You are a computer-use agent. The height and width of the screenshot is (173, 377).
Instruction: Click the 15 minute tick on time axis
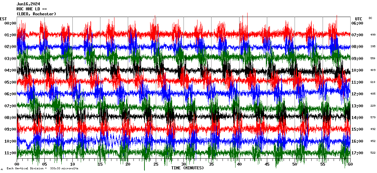pos(100,164)
